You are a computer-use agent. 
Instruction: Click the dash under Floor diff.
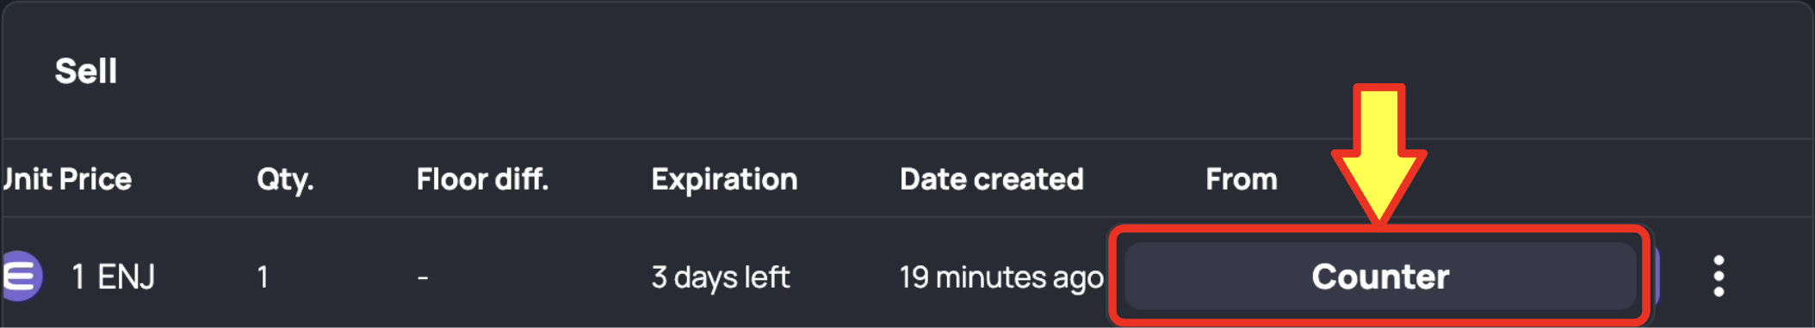point(423,277)
